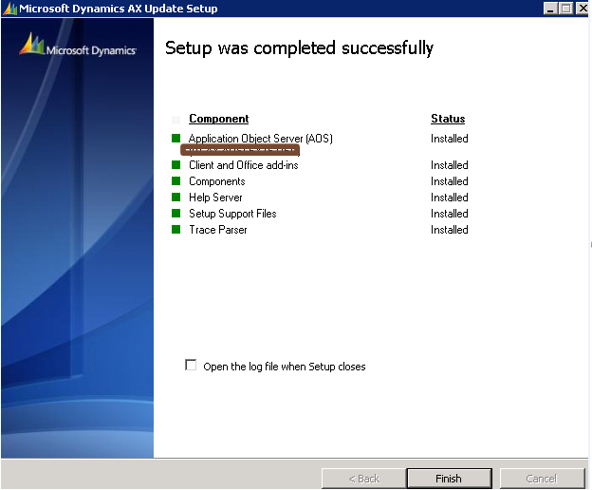Click the Microsoft Dynamics logo in side panel

coord(78,47)
